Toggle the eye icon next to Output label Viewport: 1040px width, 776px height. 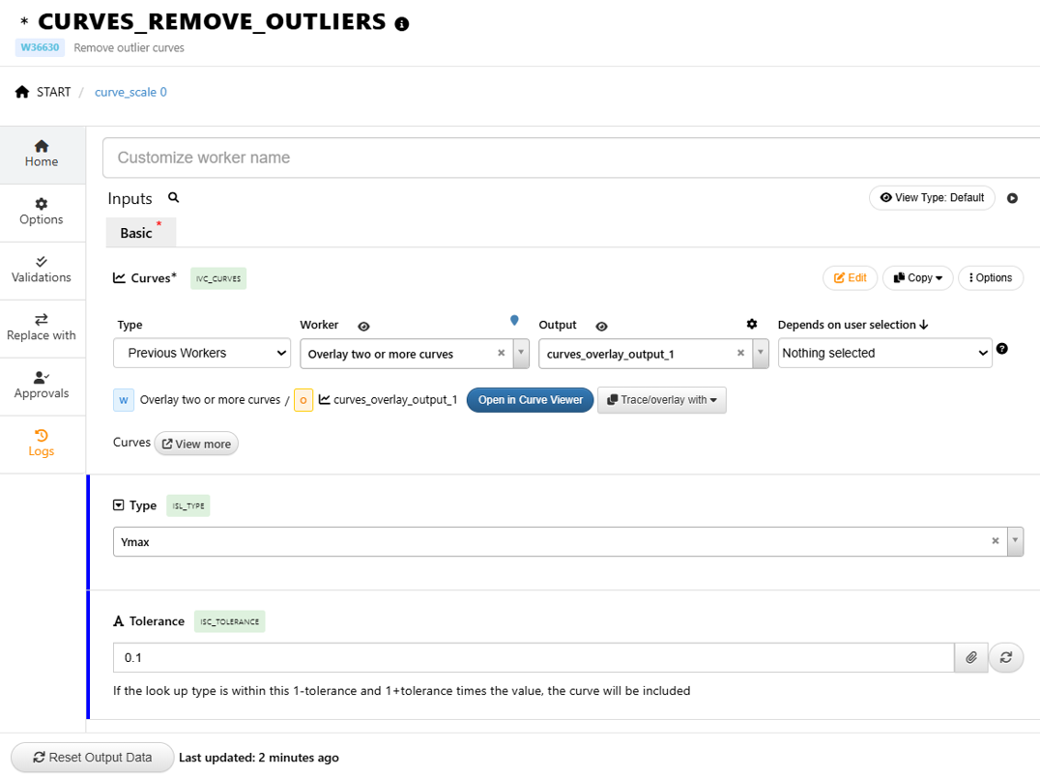point(601,327)
